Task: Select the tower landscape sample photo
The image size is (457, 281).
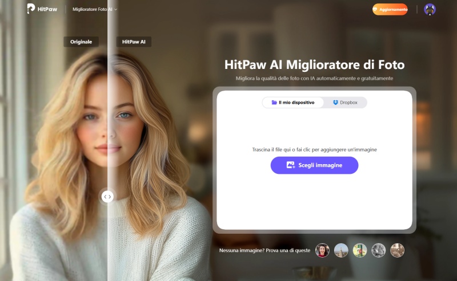Action: [x=341, y=250]
